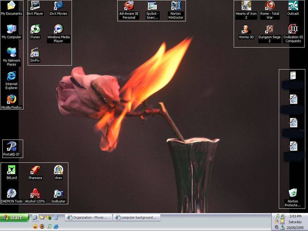The width and height of the screenshot is (308, 231).
Task: Select the Alcohol 120% shortcut
Action: pos(35,193)
